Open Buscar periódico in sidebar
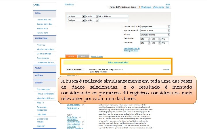The height and width of the screenshot is (129, 207). [45, 24]
